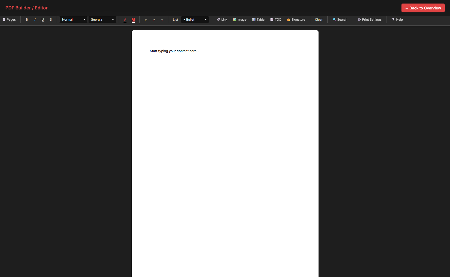Align text to the right

pos(162,20)
